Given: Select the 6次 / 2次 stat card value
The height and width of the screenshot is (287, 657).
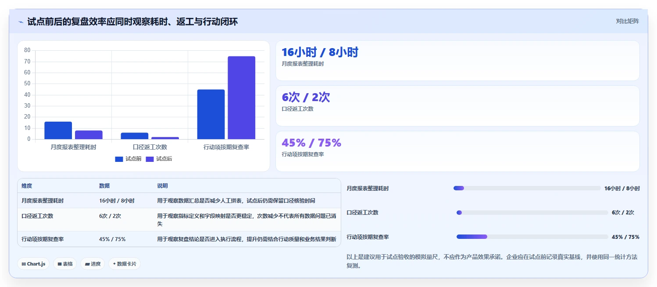Looking at the screenshot, I should [306, 98].
